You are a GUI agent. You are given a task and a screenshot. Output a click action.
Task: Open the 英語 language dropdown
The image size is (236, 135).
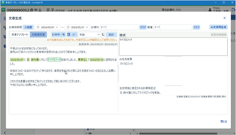(89, 35)
